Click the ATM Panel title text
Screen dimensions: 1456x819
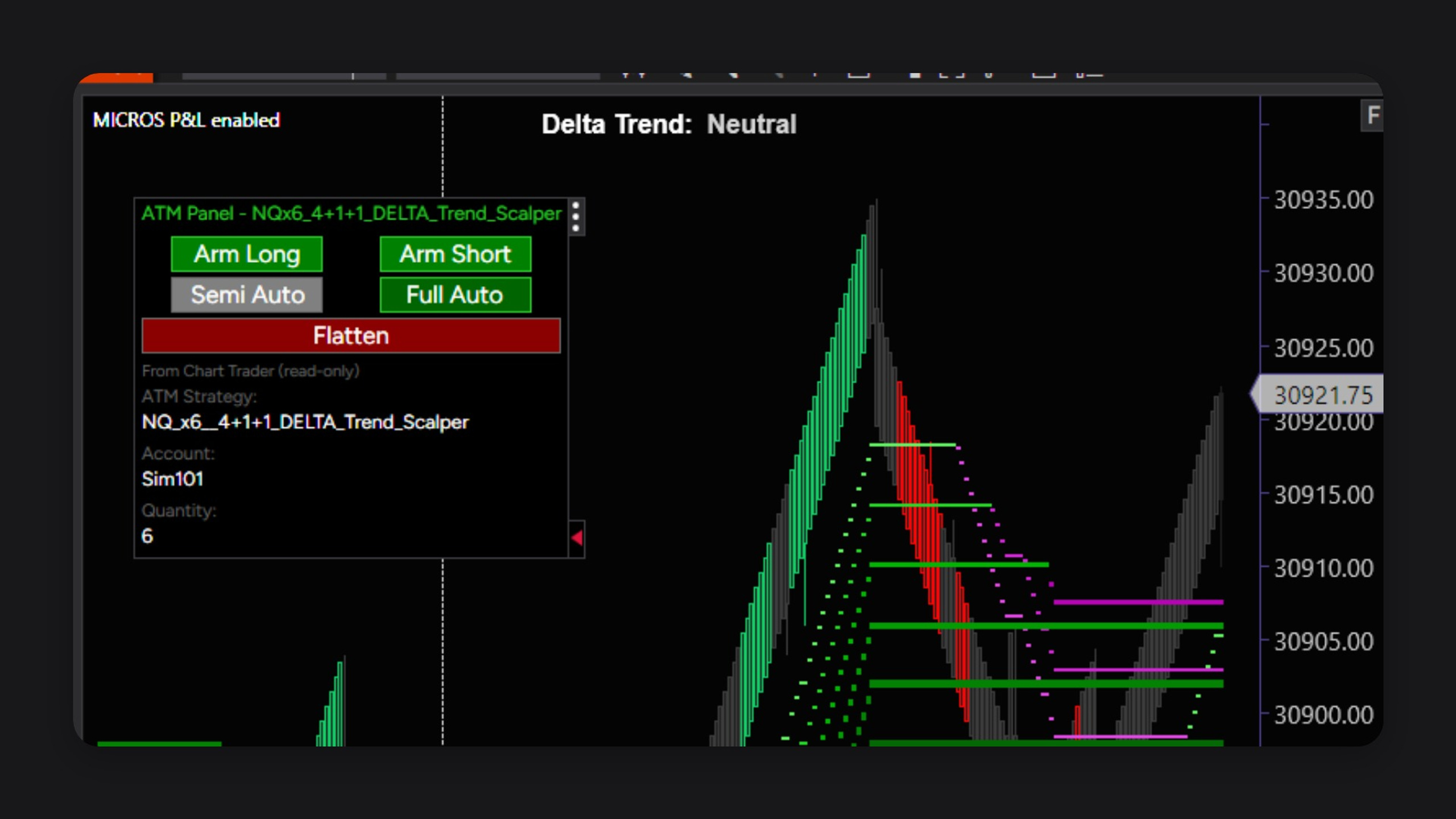pyautogui.click(x=351, y=213)
